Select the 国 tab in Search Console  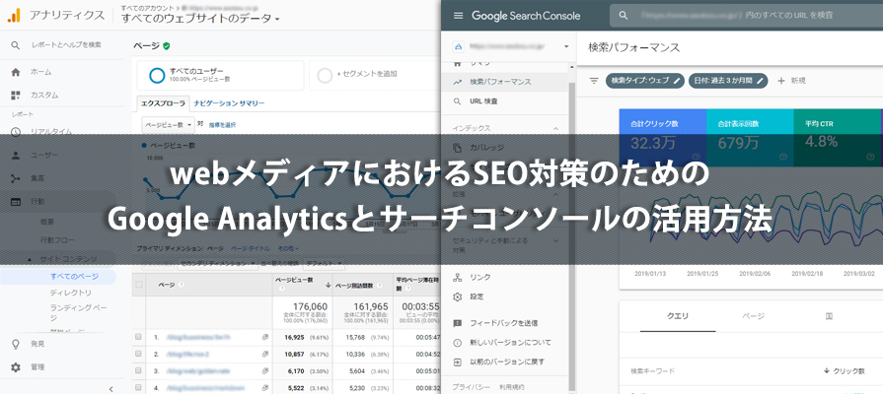829,316
